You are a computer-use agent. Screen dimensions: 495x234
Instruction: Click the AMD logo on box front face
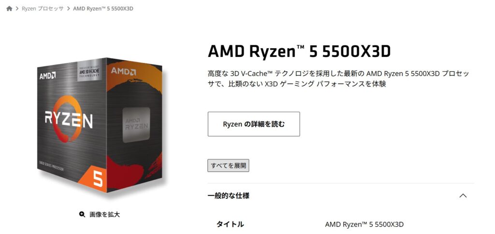48,76
